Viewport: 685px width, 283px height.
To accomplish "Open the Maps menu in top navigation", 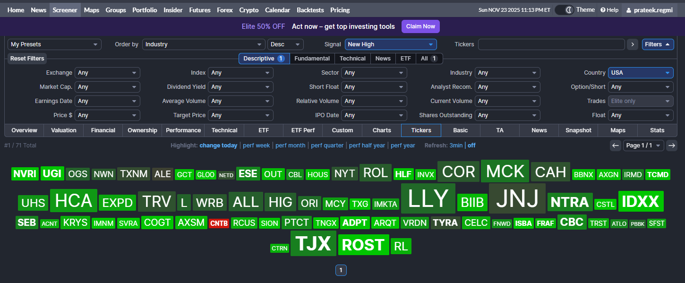I will click(x=92, y=10).
